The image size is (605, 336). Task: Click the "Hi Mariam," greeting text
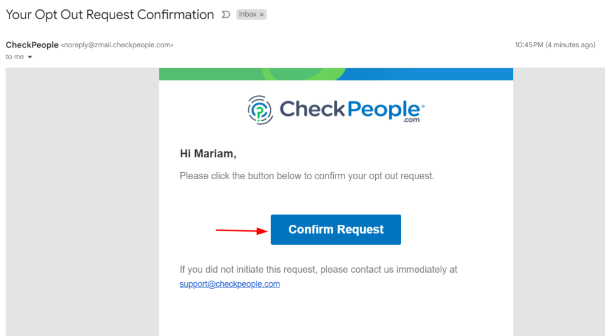208,154
